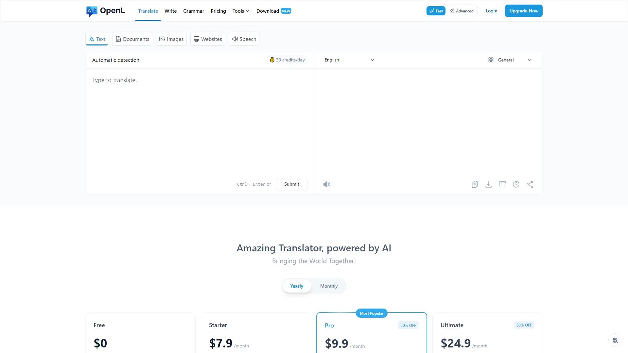Expand the Tools menu

(x=240, y=11)
